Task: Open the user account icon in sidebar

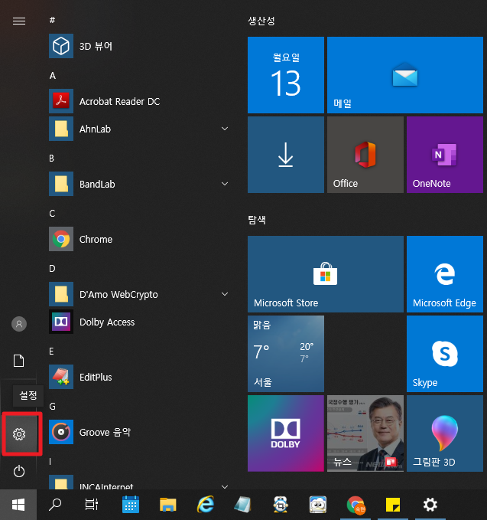Action: (x=19, y=324)
